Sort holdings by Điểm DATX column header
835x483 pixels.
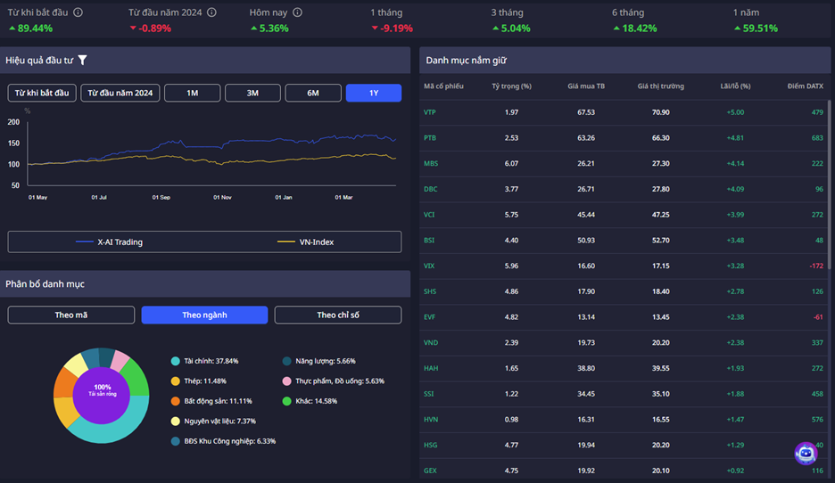tap(805, 86)
